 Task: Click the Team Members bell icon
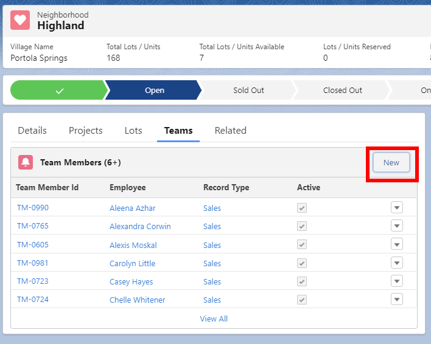tap(26, 162)
